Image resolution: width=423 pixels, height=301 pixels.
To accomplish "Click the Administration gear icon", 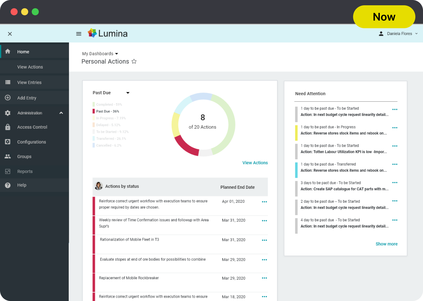I will point(8,113).
